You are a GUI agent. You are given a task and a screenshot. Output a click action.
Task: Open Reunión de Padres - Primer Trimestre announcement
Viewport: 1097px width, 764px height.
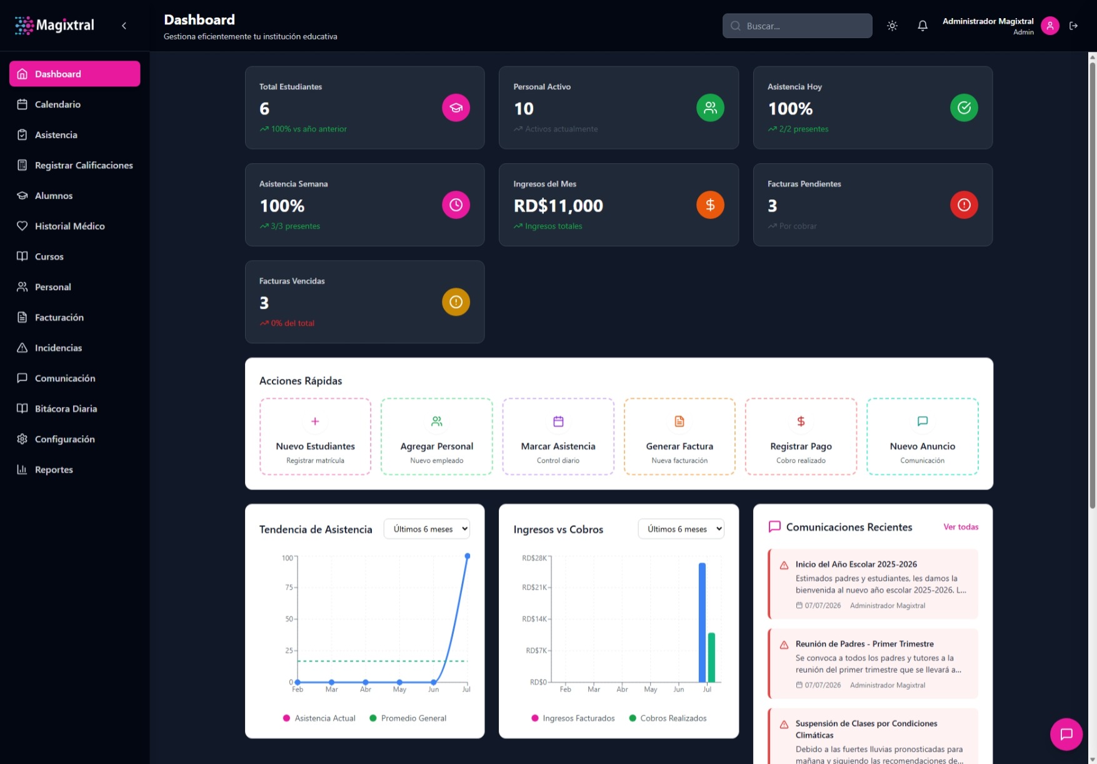click(873, 663)
